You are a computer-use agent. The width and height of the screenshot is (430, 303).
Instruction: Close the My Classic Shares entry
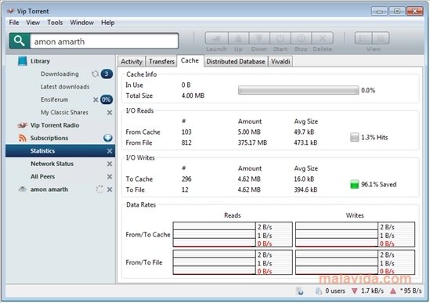point(110,113)
